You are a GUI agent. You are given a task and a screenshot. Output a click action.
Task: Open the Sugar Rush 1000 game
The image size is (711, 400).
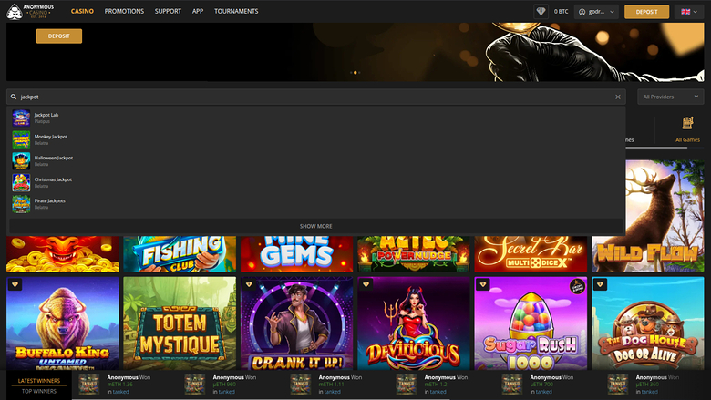click(531, 323)
